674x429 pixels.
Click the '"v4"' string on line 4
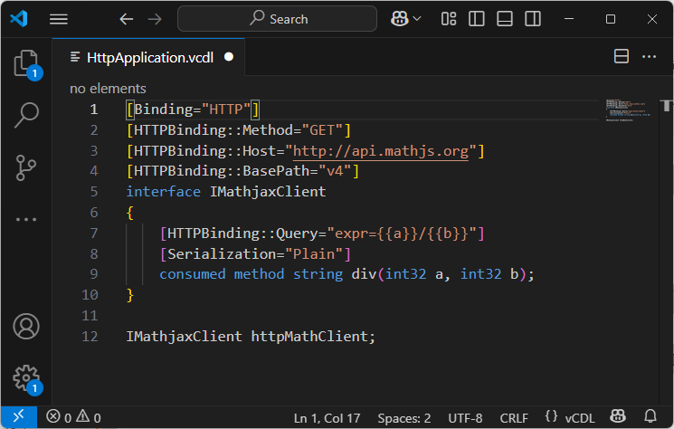pos(336,171)
